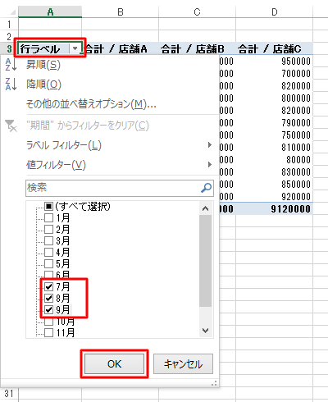The image size is (328, 402).
Task: Uncheck the 8月 checkbox
Action: click(x=48, y=298)
